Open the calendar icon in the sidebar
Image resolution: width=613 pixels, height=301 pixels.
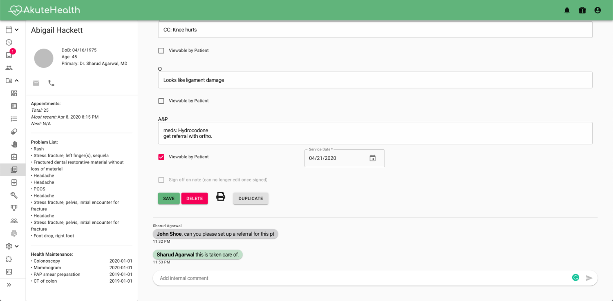tap(9, 30)
